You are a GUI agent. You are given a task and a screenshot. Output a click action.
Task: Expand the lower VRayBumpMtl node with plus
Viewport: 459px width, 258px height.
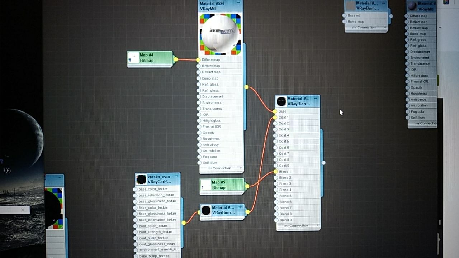(240, 207)
